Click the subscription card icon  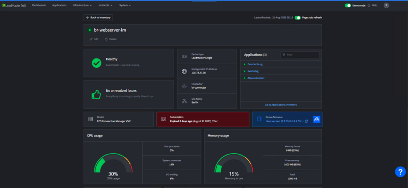point(164,119)
